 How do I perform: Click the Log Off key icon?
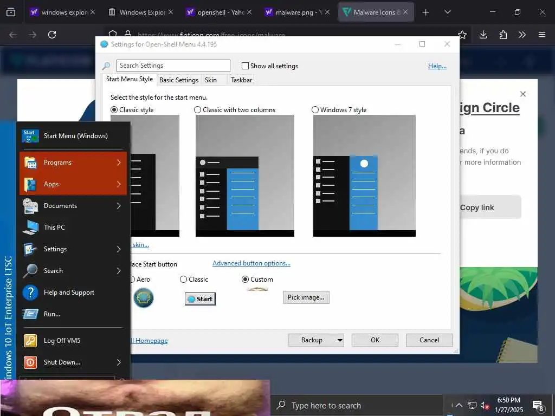tap(30, 341)
